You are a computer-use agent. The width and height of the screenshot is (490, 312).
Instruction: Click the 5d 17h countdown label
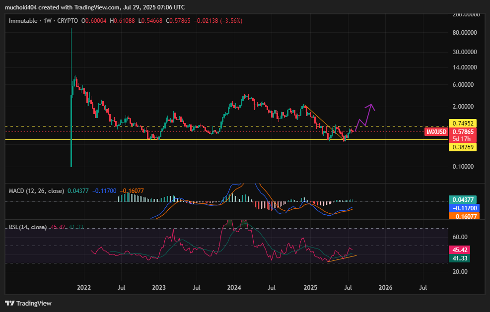462,139
